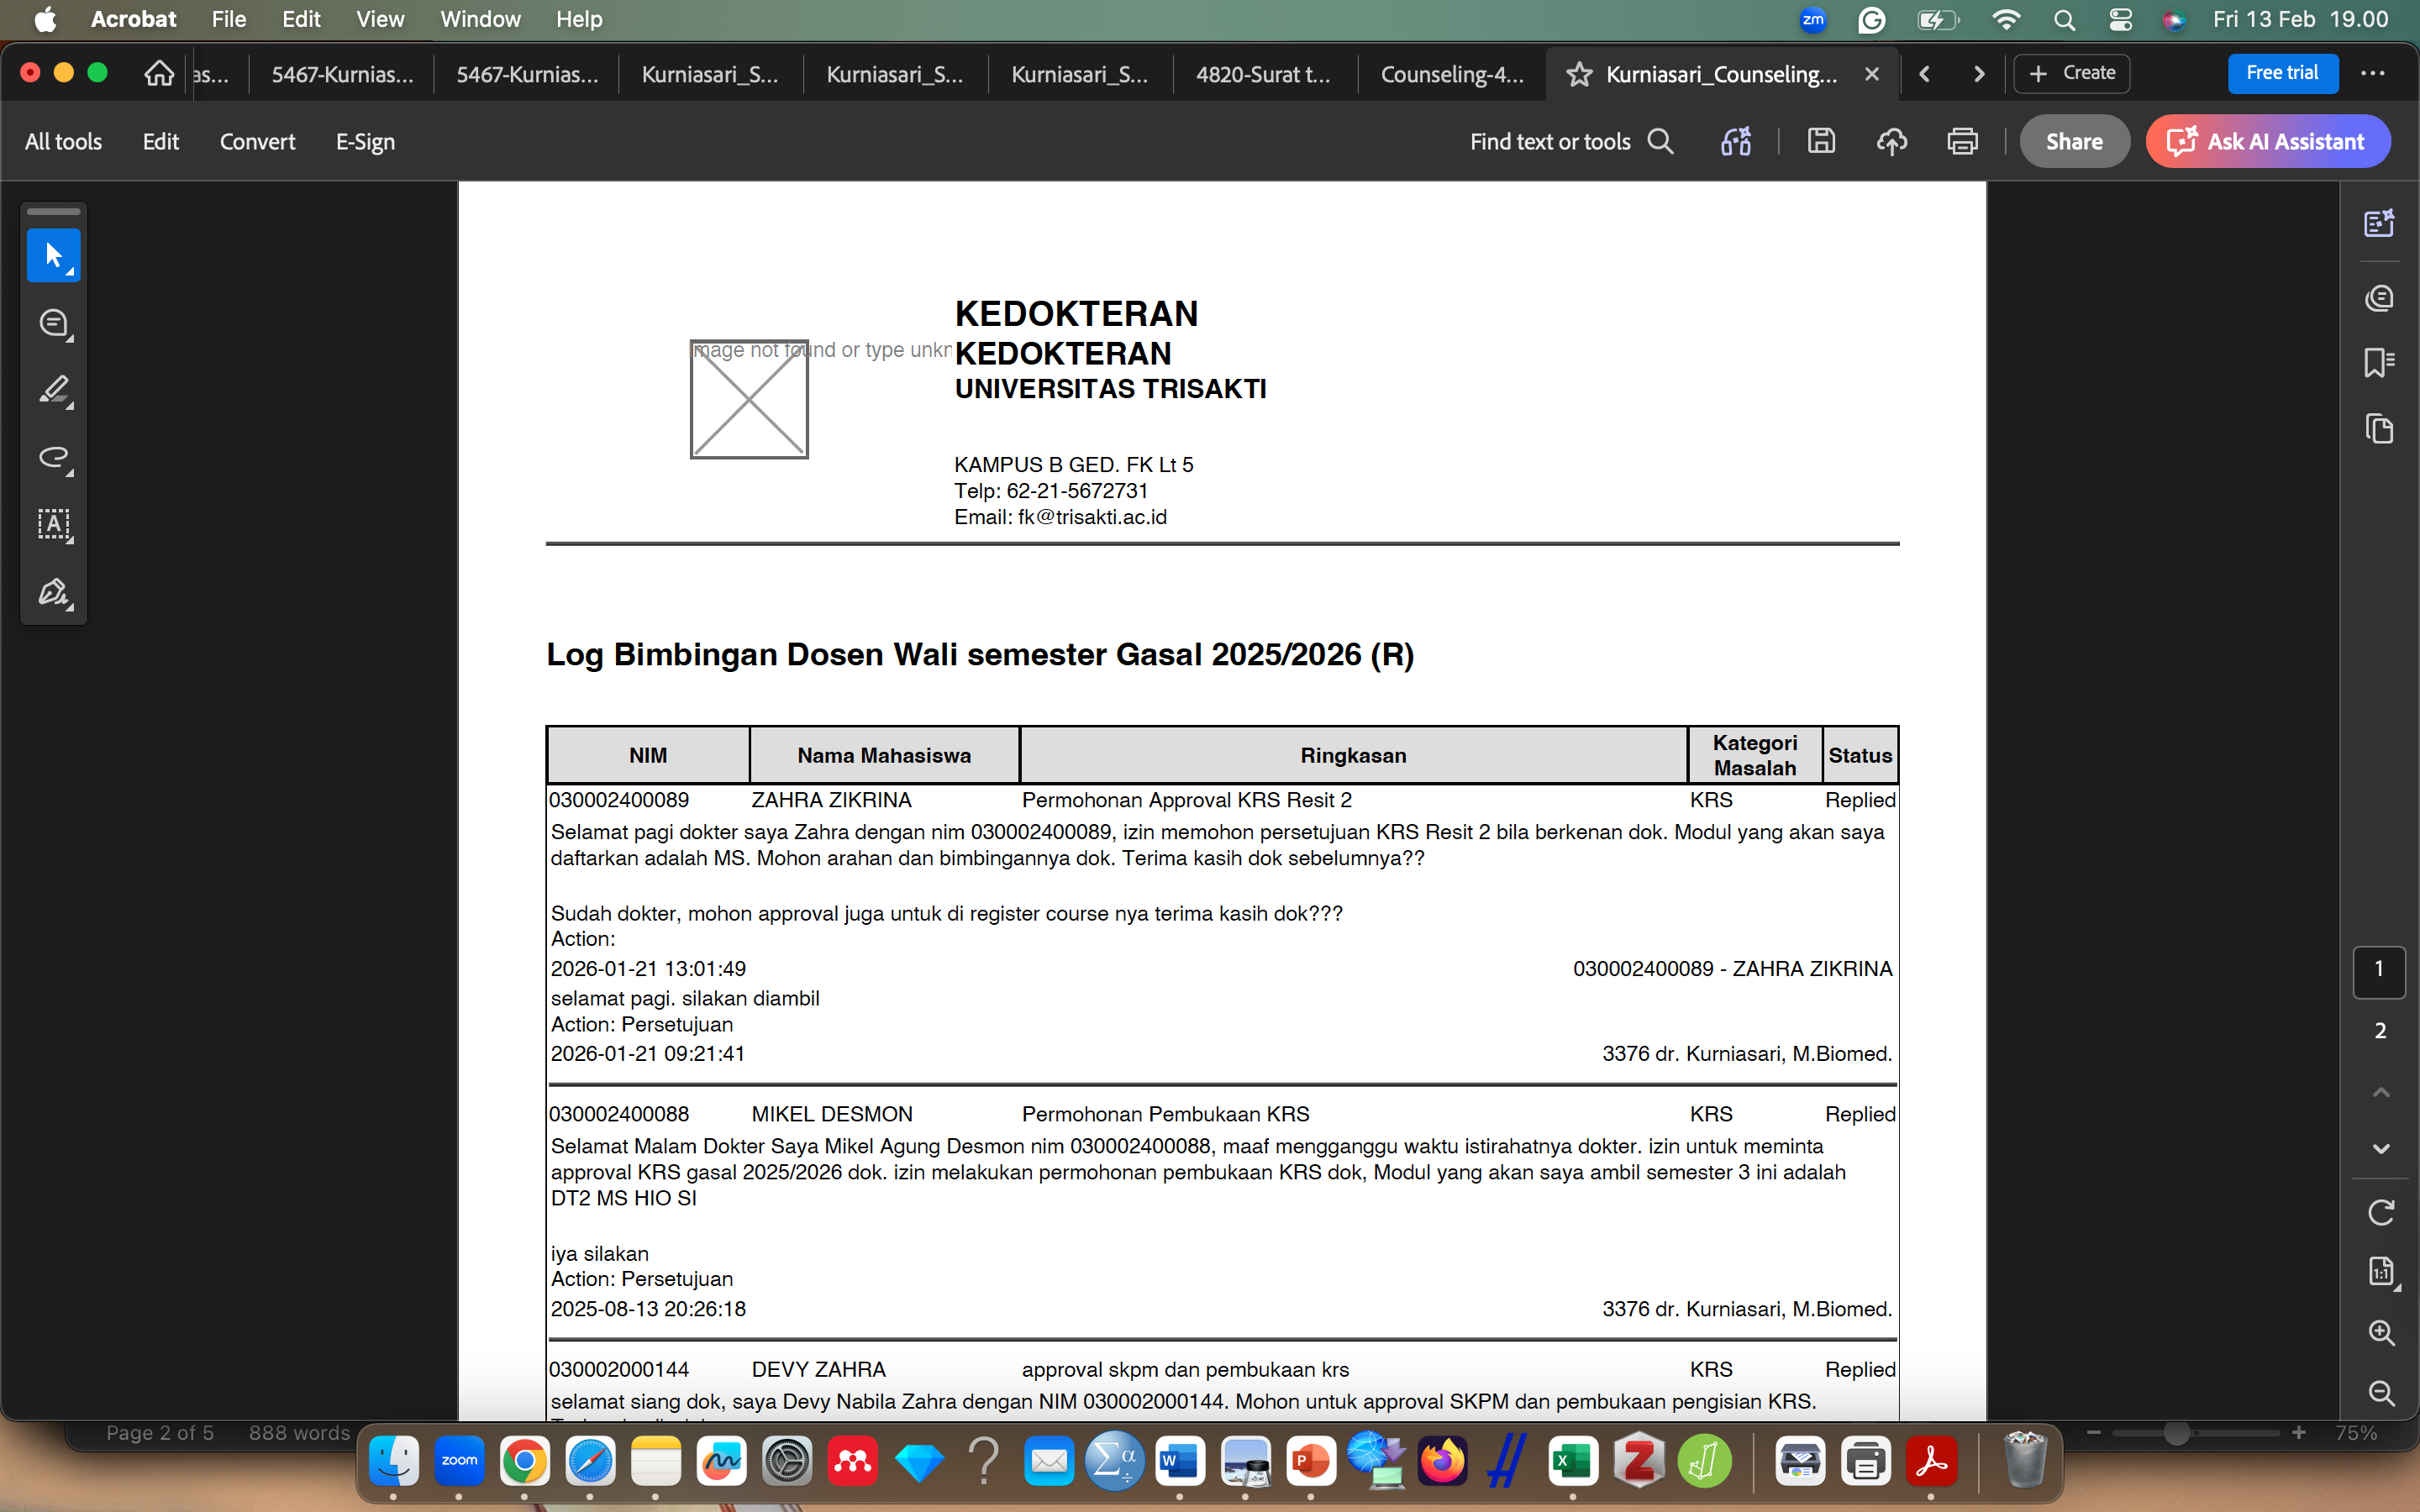Viewport: 2420px width, 1512px height.
Task: Star the Kurniasari_Counseling tab as favorite
Action: point(1579,74)
